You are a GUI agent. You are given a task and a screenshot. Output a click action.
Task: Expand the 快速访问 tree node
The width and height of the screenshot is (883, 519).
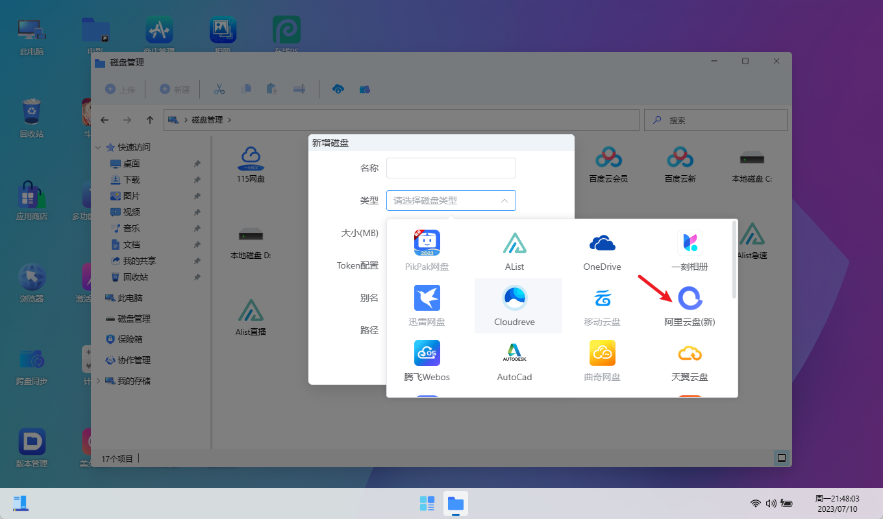[x=99, y=147]
